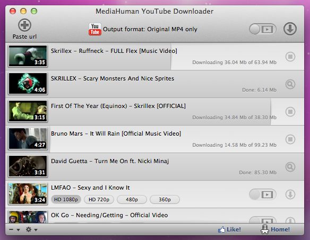Click the green zoom window button
Screen dimensions: 310x240
click(x=34, y=11)
